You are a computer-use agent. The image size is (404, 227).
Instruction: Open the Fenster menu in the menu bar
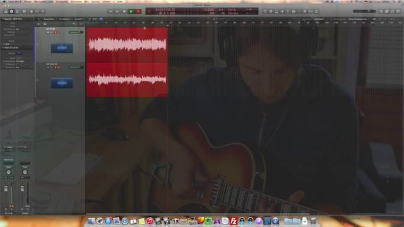[x=106, y=1]
